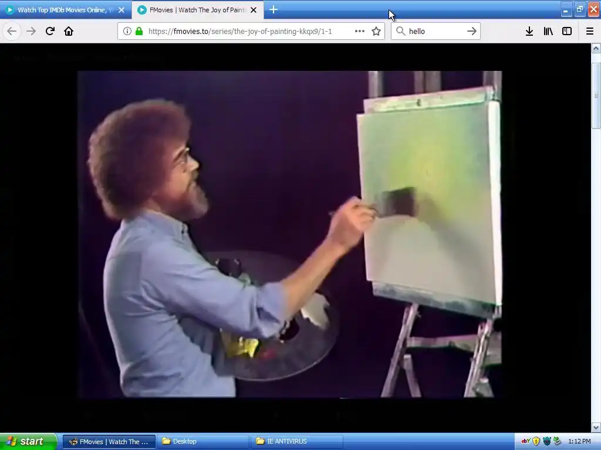Viewport: 601px width, 450px height.
Task: Open the IE ANTIVIRUS folder taskbar button
Action: click(296, 442)
